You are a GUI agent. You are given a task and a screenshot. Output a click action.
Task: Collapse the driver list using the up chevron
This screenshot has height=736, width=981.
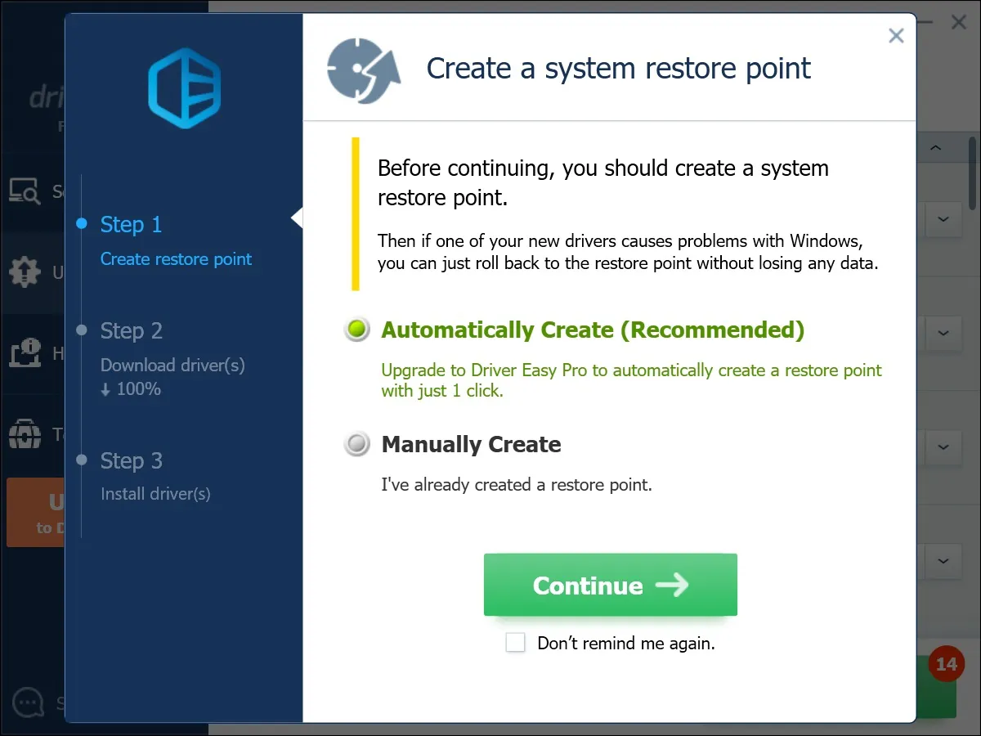[x=936, y=148]
